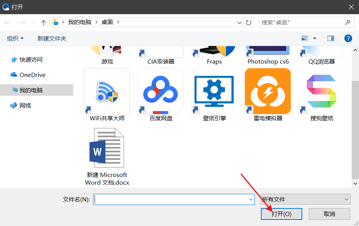Select 我的电脑 in the sidebar
Screen dimensions: 359x226
37,90
